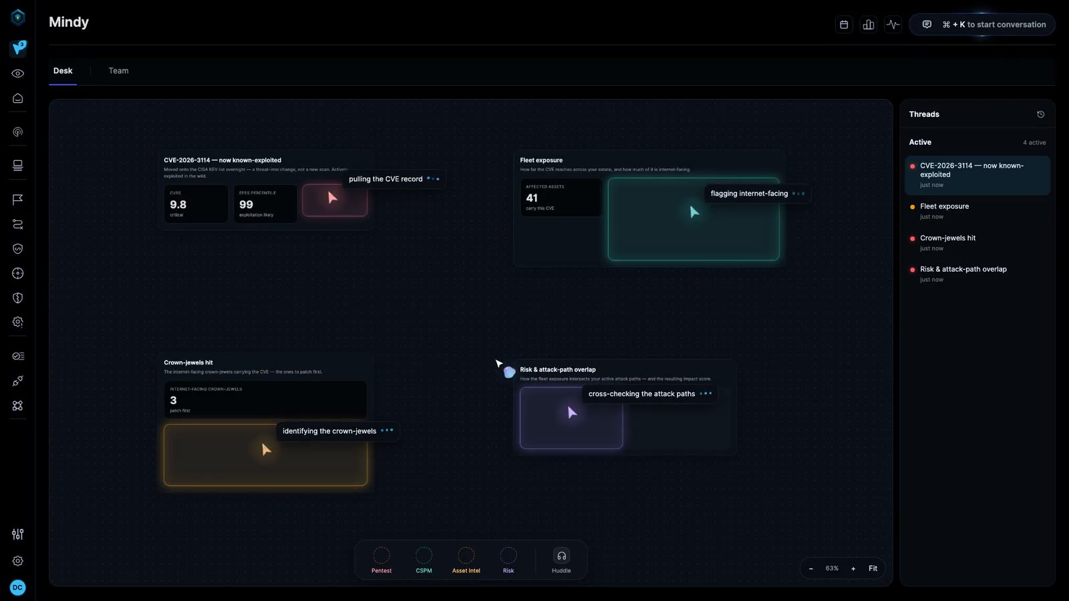This screenshot has width=1069, height=601.
Task: Click the 63% zoom level value
Action: coord(832,568)
